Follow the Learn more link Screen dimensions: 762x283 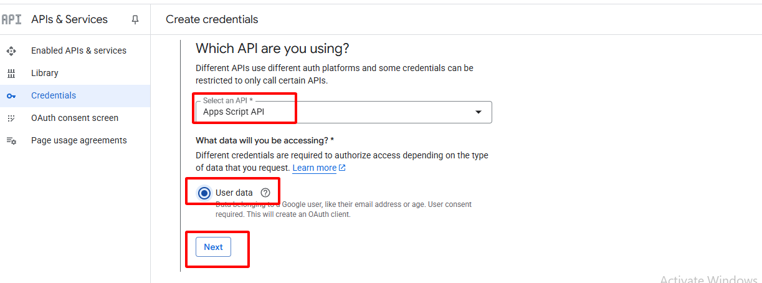(x=314, y=168)
